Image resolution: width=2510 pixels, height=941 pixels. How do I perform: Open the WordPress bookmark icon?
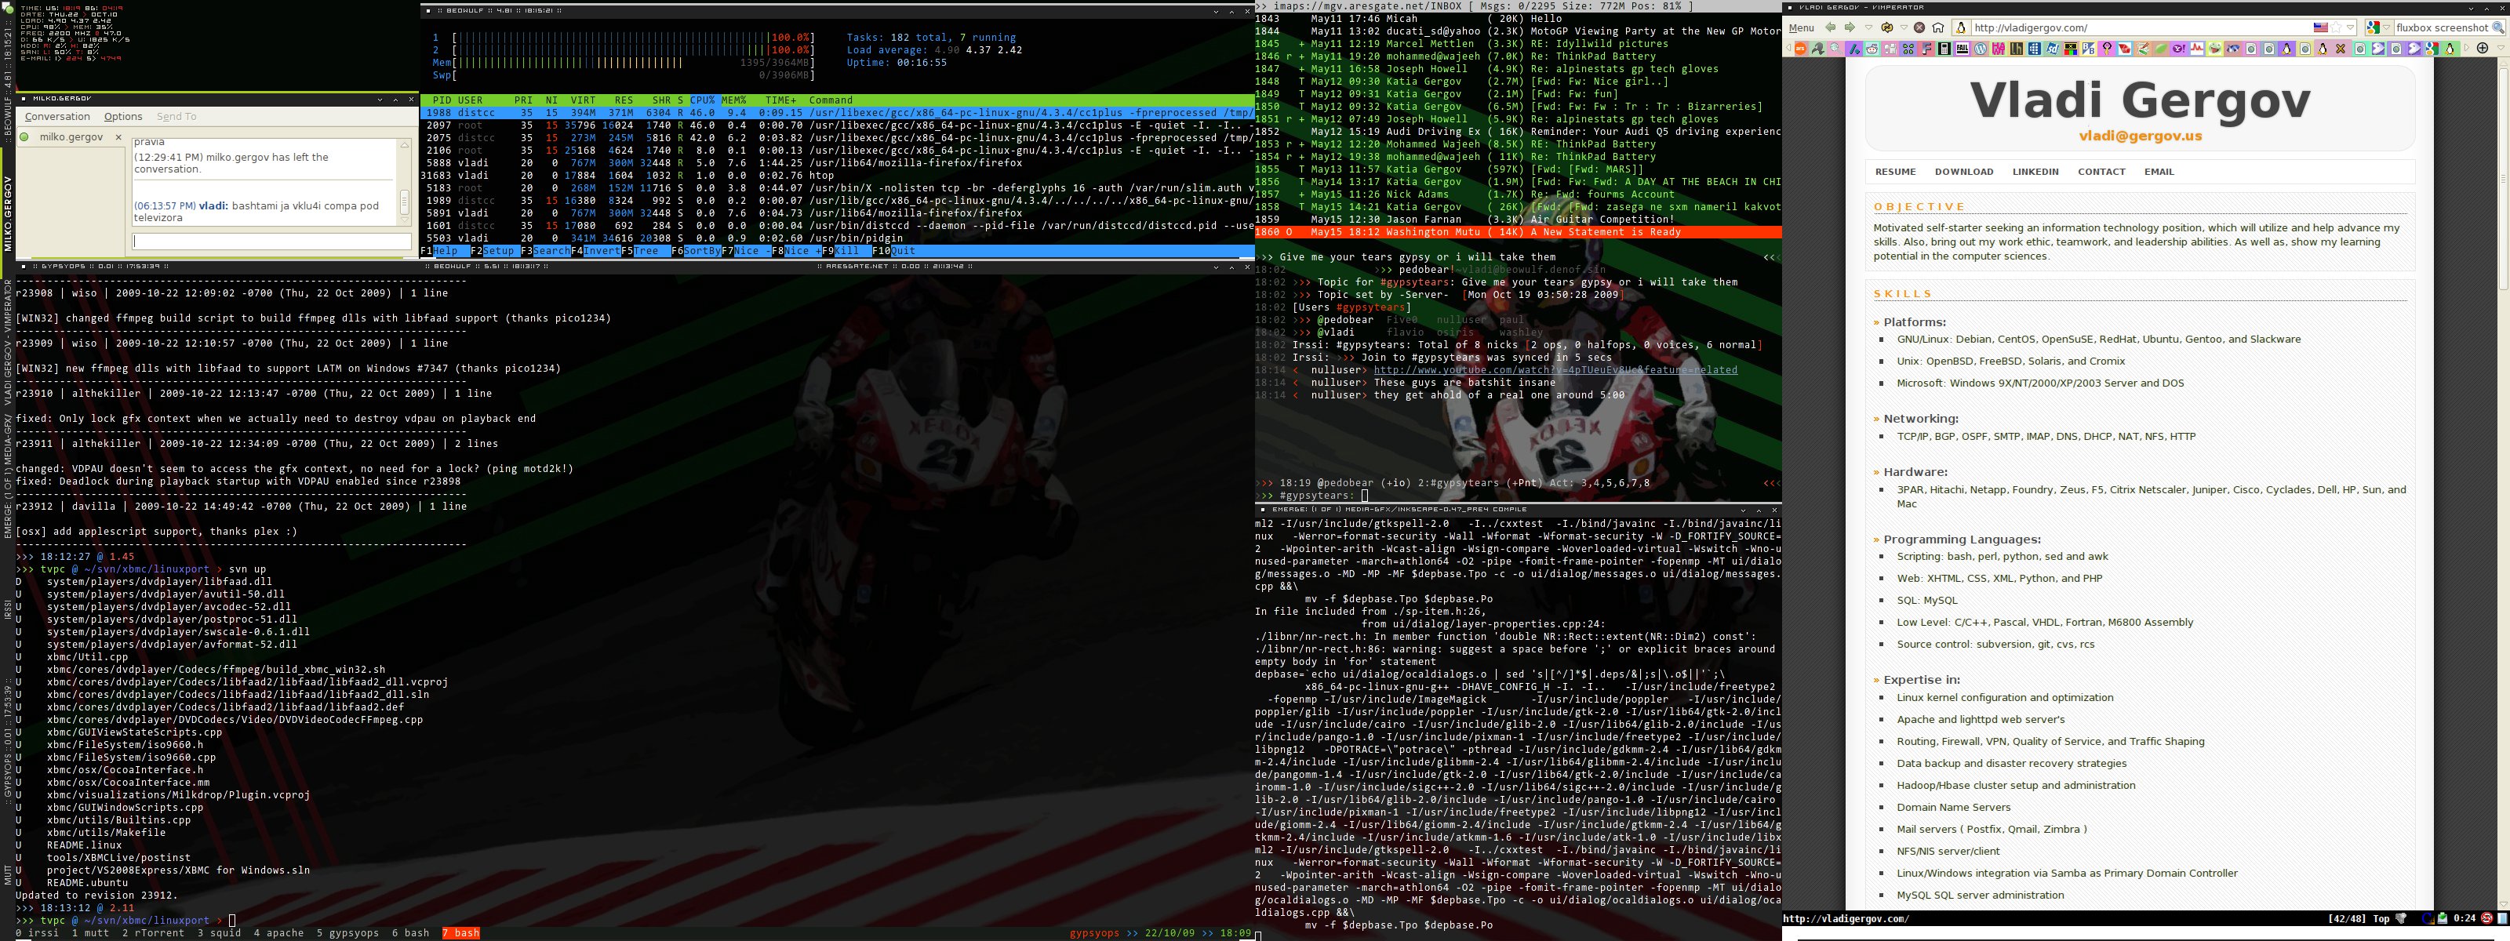(x=1981, y=49)
